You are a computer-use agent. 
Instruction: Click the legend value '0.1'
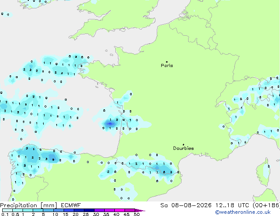[x=5, y=214]
